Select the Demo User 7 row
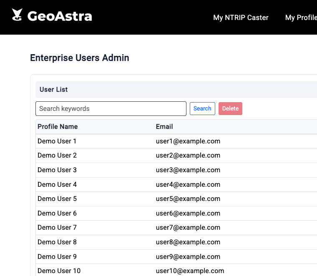The height and width of the screenshot is (276, 317). point(176,228)
